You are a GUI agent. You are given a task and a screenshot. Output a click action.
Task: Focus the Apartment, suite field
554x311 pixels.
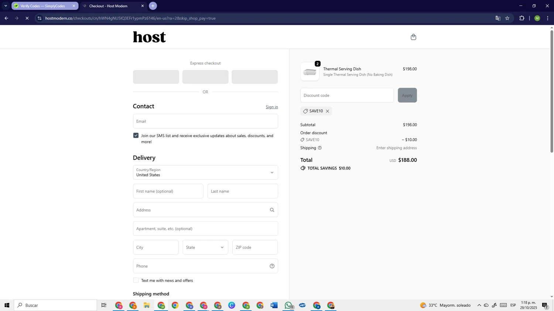[205, 228]
